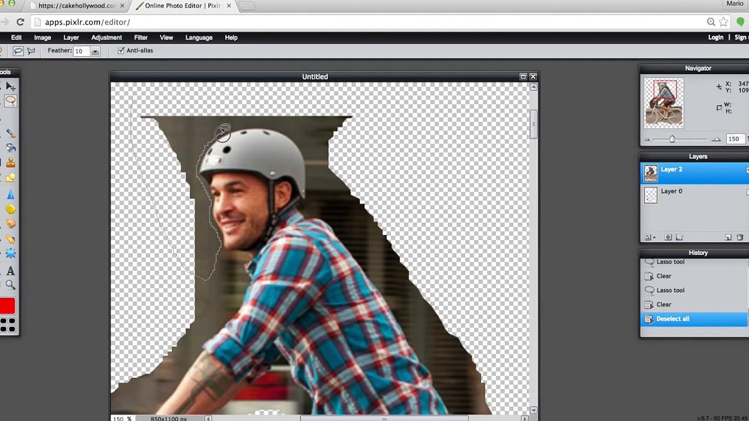Click the Feather input field

click(81, 51)
